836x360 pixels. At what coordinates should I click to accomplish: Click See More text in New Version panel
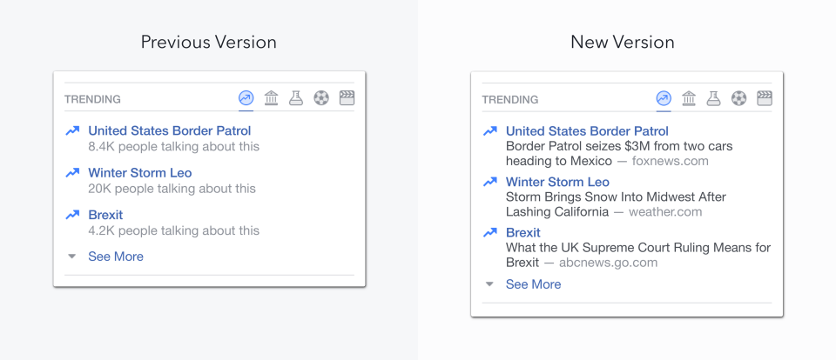point(533,284)
